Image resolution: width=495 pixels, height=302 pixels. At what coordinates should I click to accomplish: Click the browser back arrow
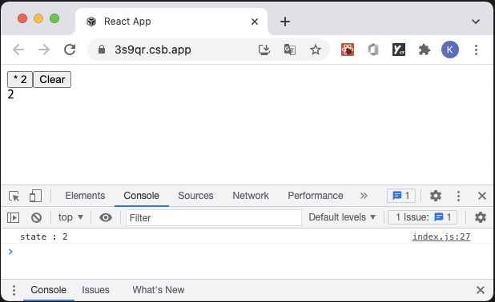tap(18, 50)
